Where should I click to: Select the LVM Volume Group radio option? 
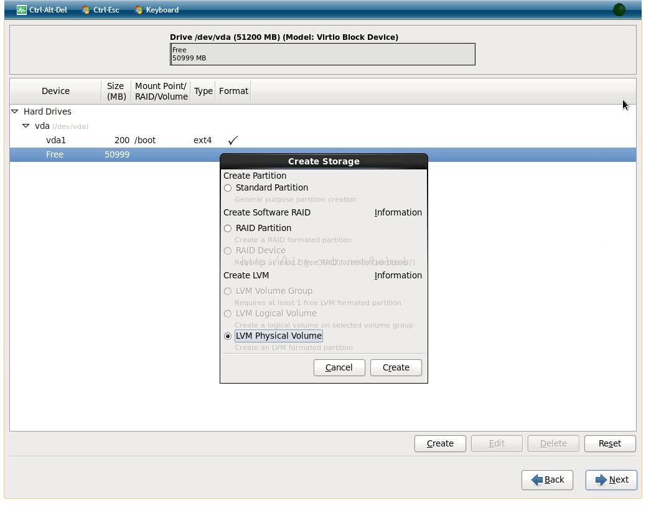(227, 291)
